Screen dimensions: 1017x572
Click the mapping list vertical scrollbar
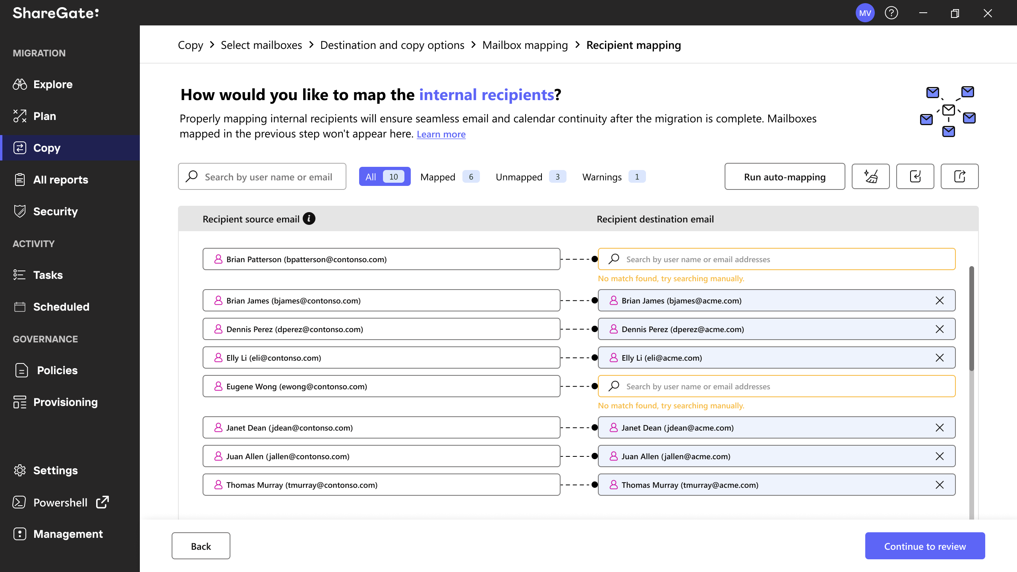[972, 318]
